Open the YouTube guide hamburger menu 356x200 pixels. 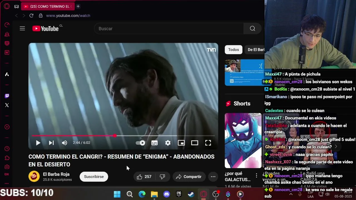[x=22, y=28]
